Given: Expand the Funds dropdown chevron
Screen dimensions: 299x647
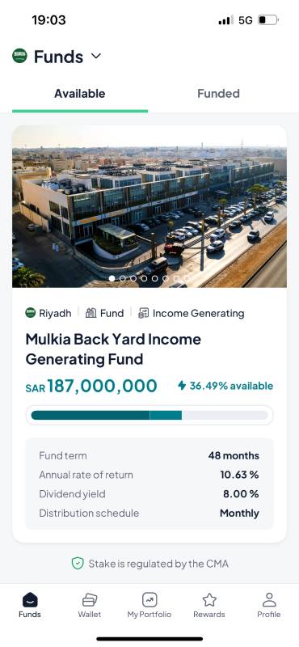Looking at the screenshot, I should (x=96, y=56).
